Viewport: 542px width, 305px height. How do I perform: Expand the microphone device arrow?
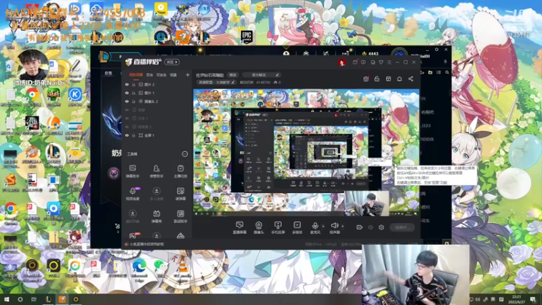[x=323, y=226]
